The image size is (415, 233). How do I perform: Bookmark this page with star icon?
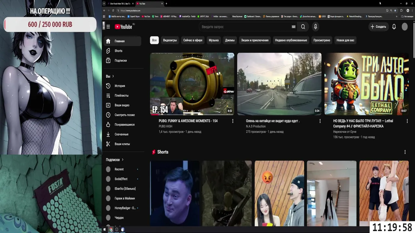[x=395, y=10]
